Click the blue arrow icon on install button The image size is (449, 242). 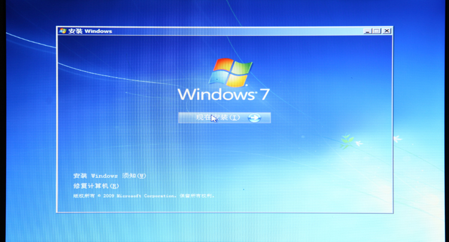tap(254, 118)
